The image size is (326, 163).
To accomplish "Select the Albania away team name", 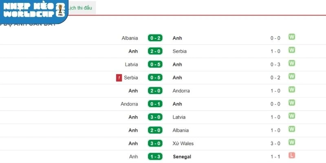I will 181,130.
